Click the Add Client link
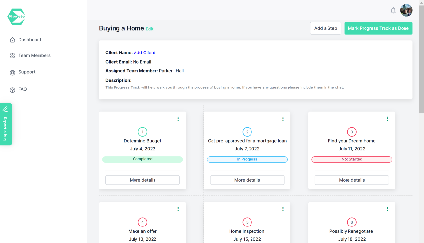 coord(144,52)
